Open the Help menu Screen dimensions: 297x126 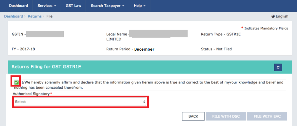pos(140,6)
